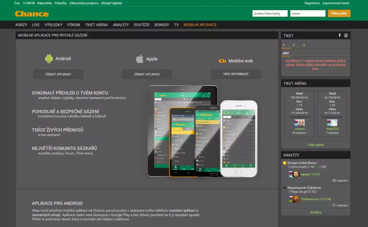Click the "21 inspirací" count
This screenshot has width=368, height=227.
340,205
